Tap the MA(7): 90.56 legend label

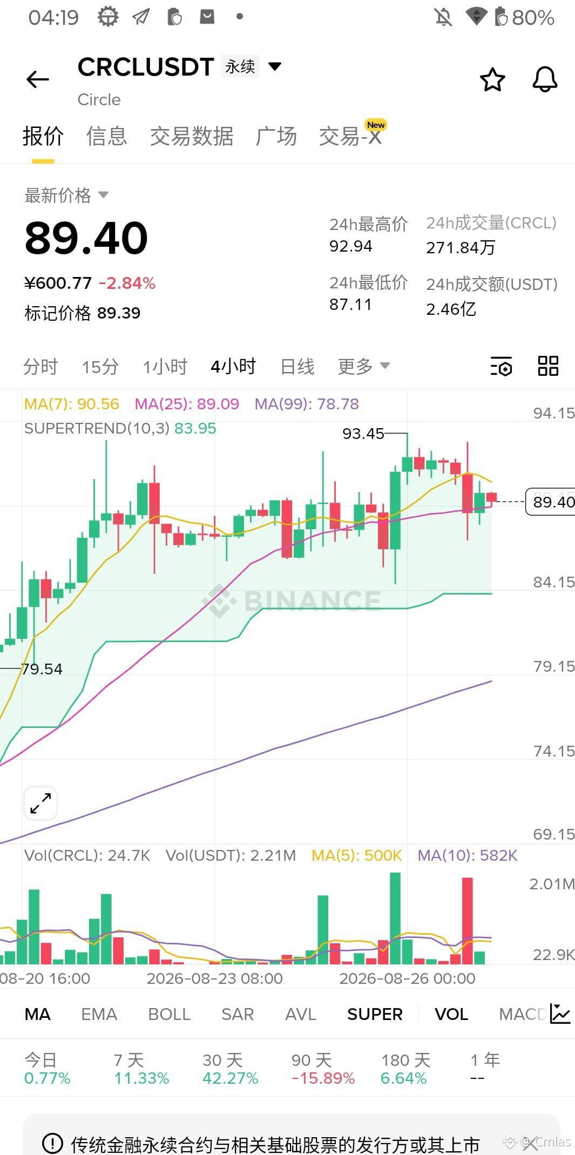72,404
